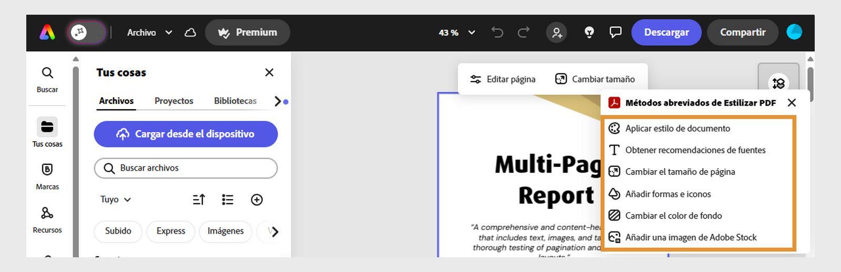Switch to list view icon
The image size is (841, 272).
[x=228, y=200]
